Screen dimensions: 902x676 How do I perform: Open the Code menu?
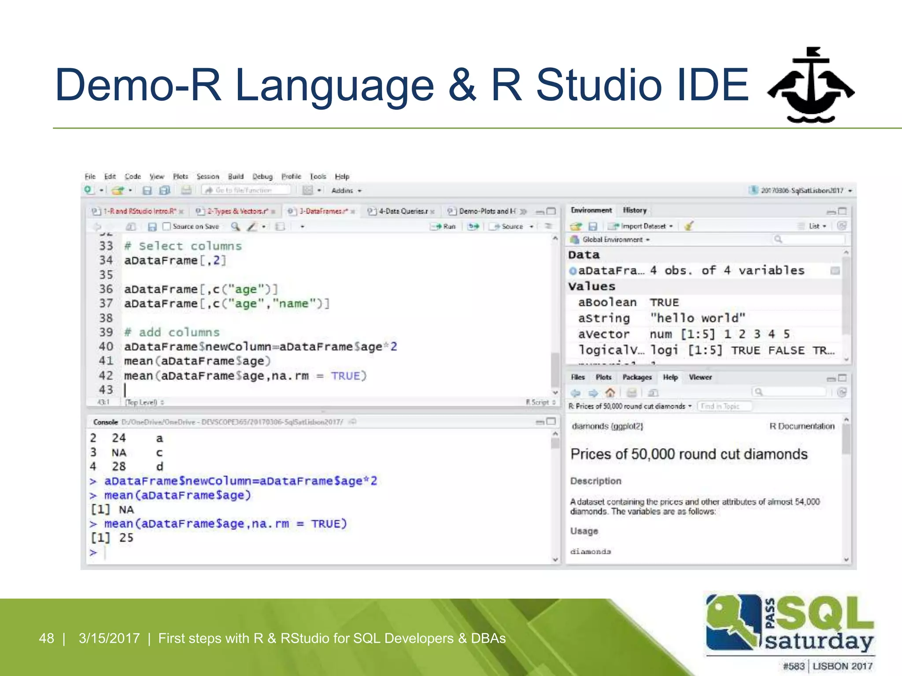pos(133,176)
